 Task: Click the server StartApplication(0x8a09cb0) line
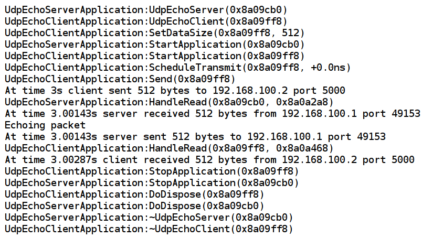[x=155, y=44]
